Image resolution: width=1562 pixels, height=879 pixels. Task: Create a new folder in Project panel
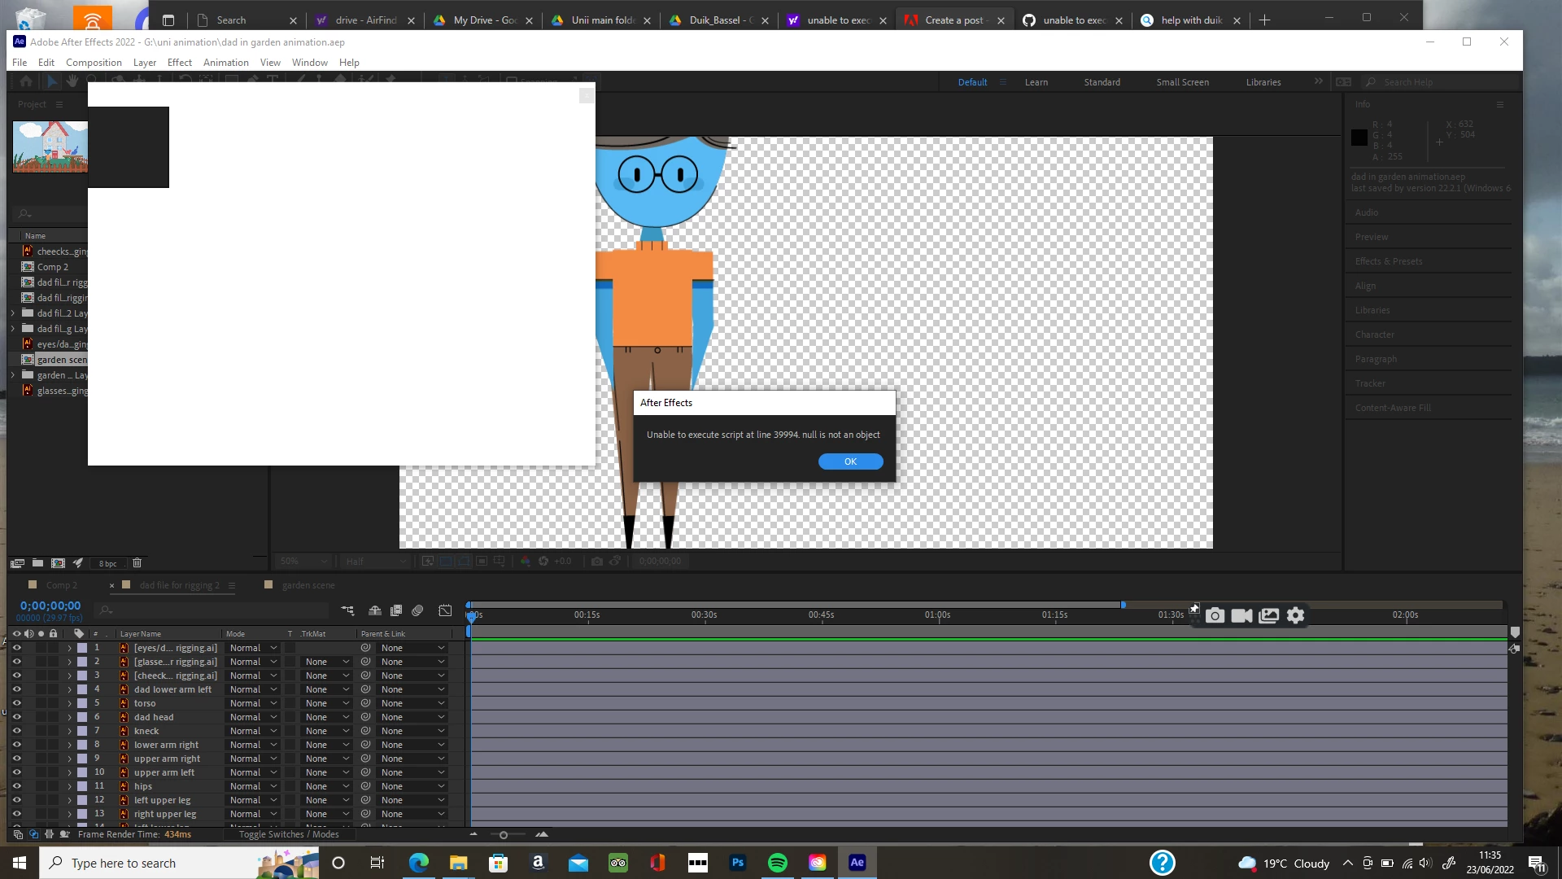tap(37, 562)
